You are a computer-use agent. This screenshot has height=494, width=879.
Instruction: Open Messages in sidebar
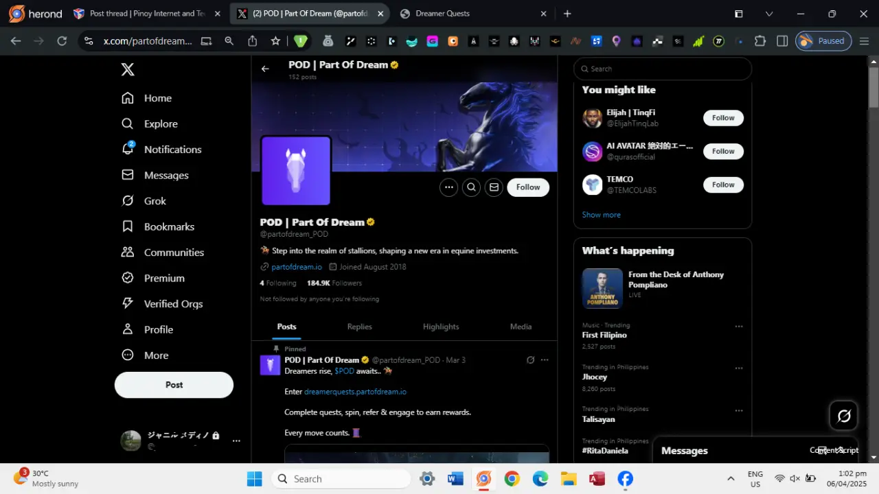click(155, 176)
